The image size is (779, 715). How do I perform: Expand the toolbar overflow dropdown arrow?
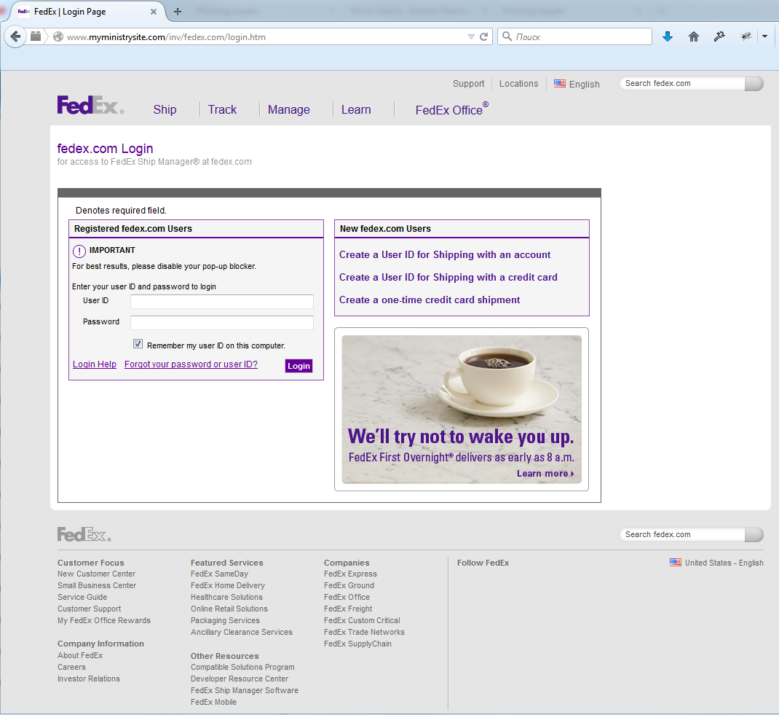click(x=764, y=36)
